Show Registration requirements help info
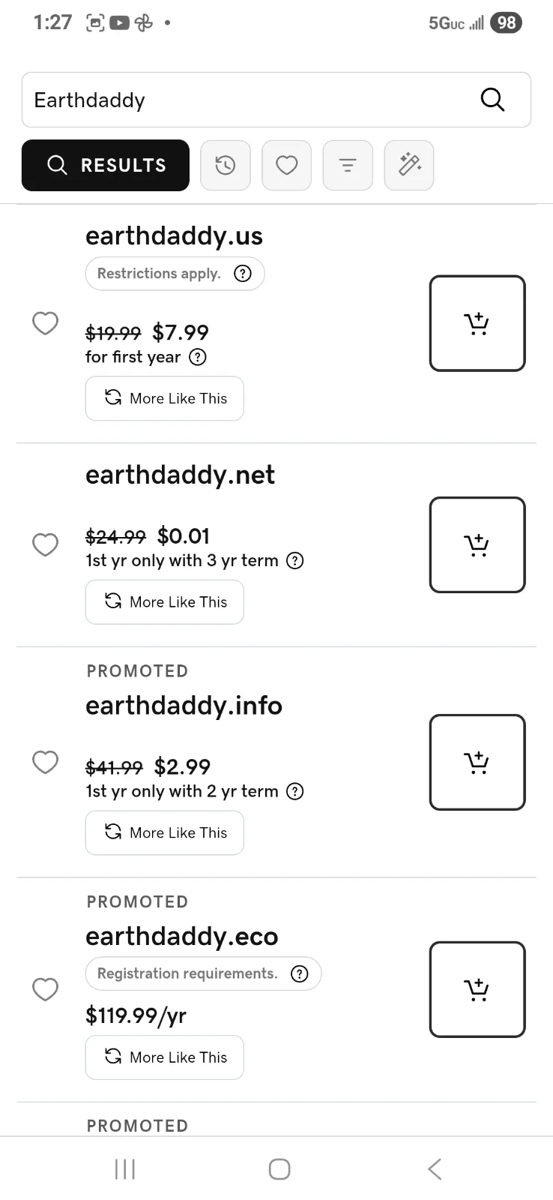Image resolution: width=553 pixels, height=1200 pixels. pos(300,973)
